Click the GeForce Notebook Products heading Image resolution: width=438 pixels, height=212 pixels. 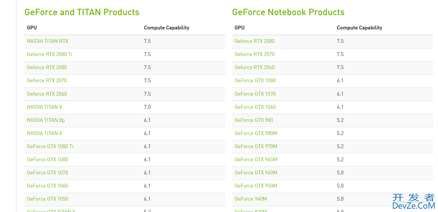click(x=288, y=12)
